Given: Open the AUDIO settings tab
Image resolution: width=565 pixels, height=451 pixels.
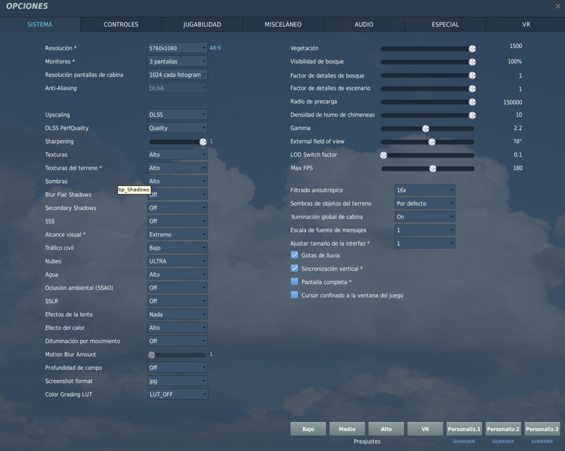Looking at the screenshot, I should [364, 24].
